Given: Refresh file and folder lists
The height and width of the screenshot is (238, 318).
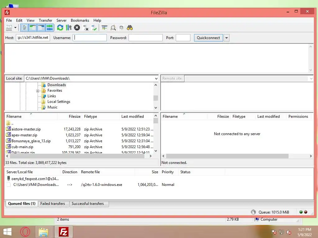Looking at the screenshot, I should [x=60, y=28].
